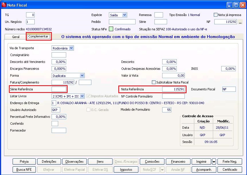The image size is (247, 175).
Task: Click the Desconto percentage field
Action: point(169,62)
